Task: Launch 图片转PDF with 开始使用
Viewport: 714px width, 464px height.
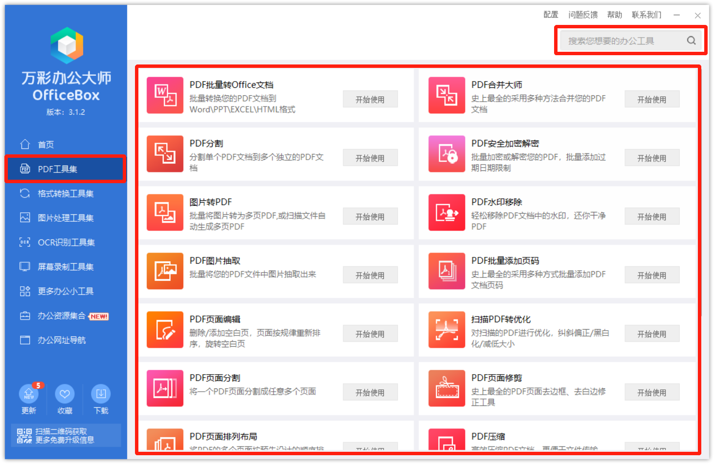Action: (x=370, y=216)
